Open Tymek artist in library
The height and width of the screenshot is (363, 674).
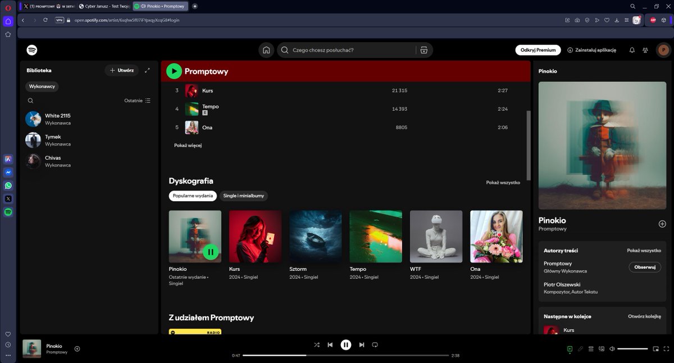pos(89,140)
